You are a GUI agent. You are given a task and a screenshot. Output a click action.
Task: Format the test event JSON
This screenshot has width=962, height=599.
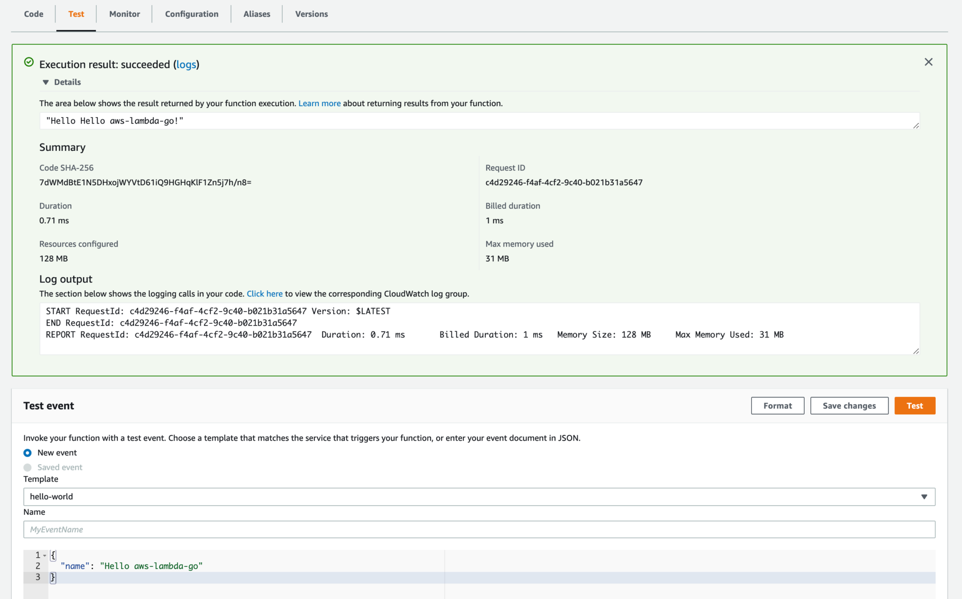point(777,405)
